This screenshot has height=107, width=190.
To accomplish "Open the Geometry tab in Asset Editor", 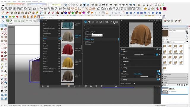I will (93, 22).
